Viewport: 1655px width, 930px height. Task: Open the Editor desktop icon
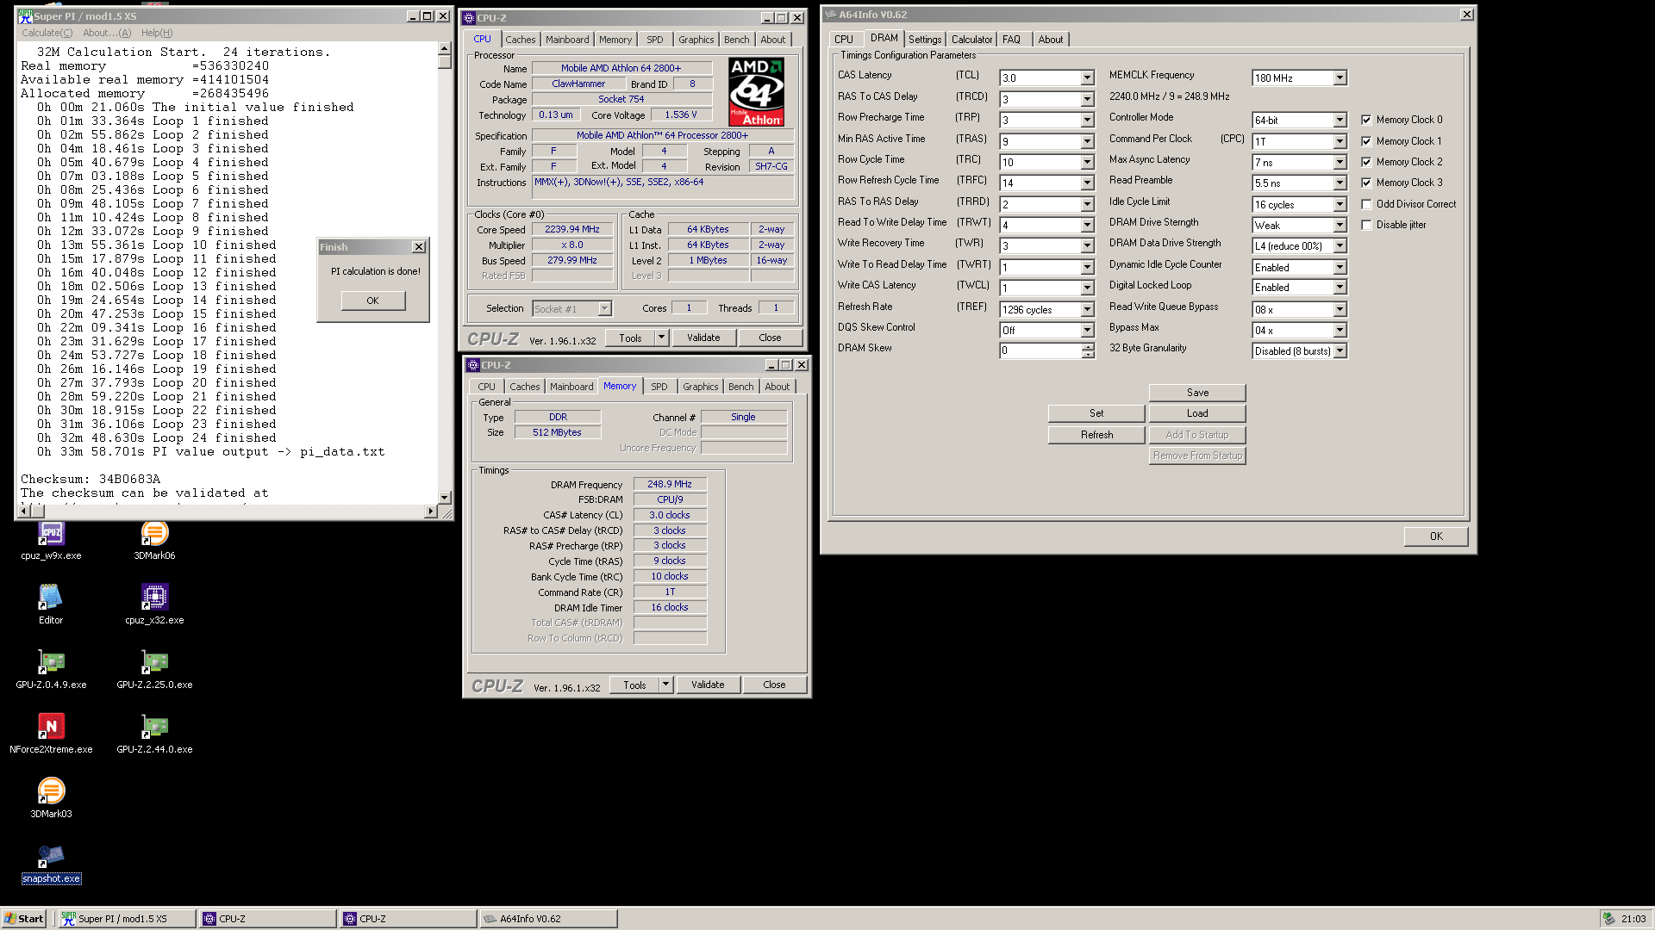coord(51,604)
